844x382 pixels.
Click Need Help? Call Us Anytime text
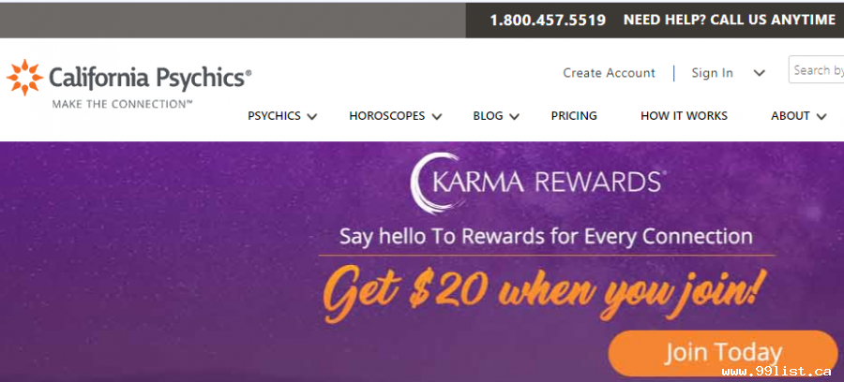[x=729, y=20]
